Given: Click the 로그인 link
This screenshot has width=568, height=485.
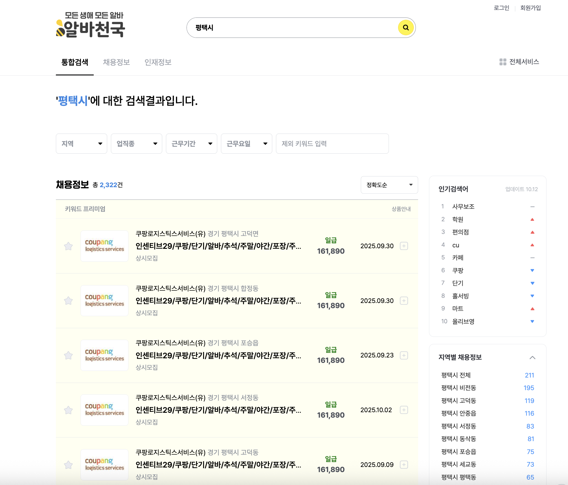Looking at the screenshot, I should [502, 8].
